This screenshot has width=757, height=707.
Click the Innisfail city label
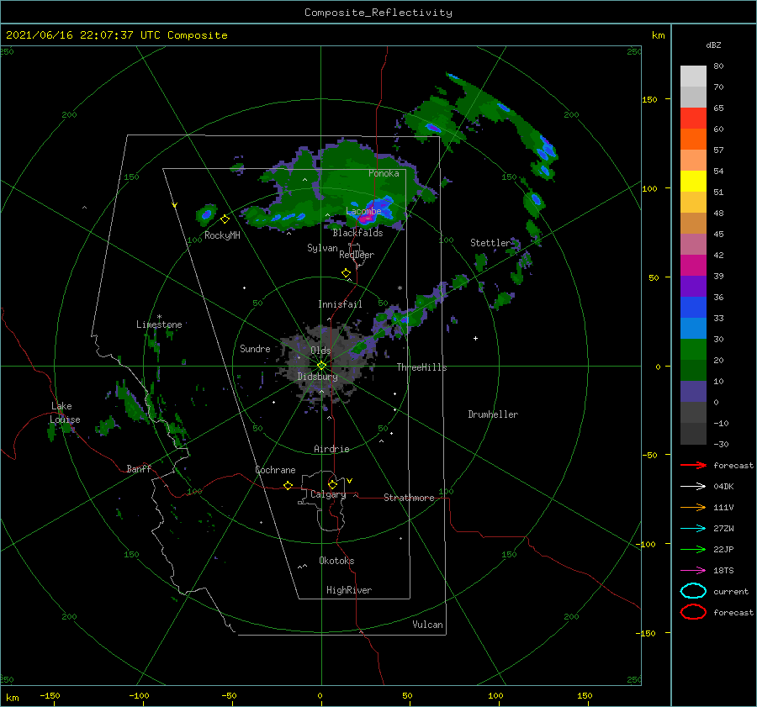pyautogui.click(x=340, y=304)
